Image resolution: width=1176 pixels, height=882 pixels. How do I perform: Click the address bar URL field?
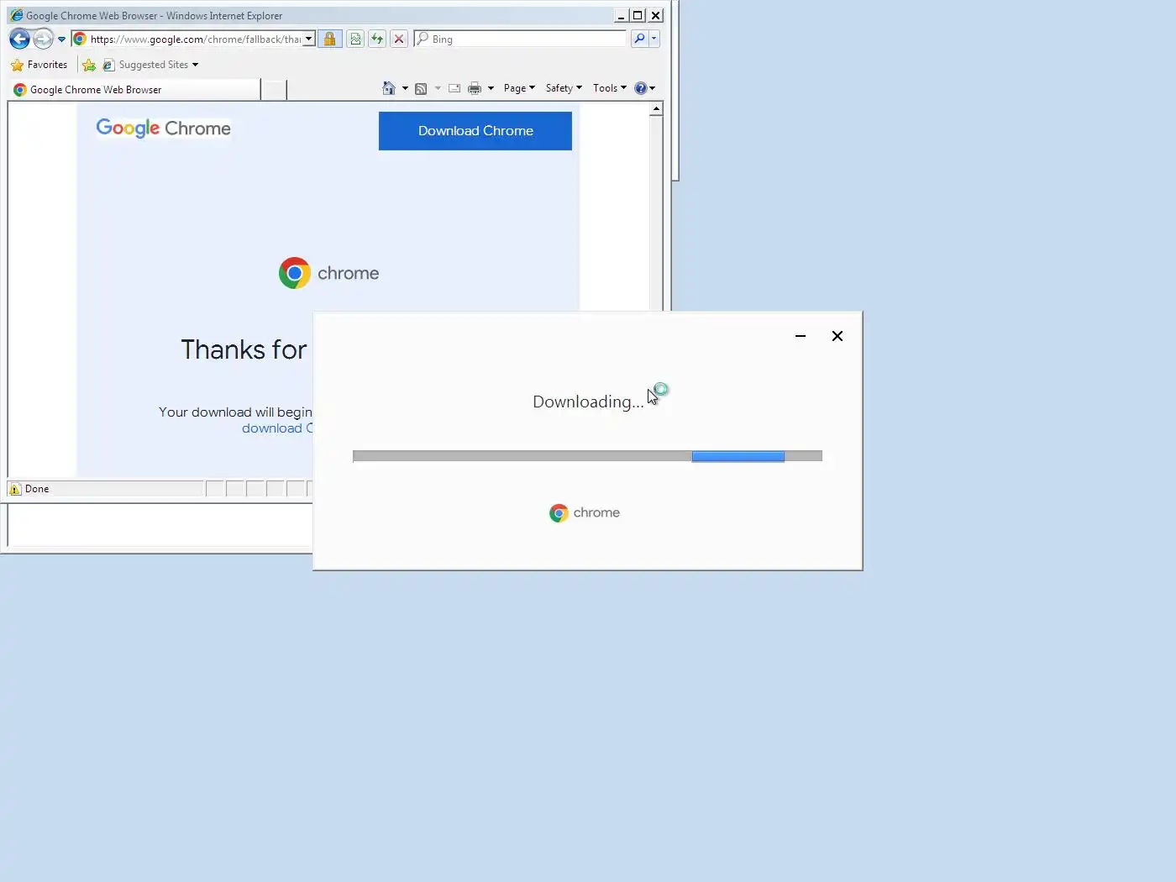pyautogui.click(x=195, y=39)
